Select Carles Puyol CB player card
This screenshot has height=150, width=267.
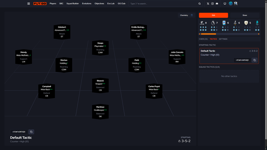click(154, 91)
